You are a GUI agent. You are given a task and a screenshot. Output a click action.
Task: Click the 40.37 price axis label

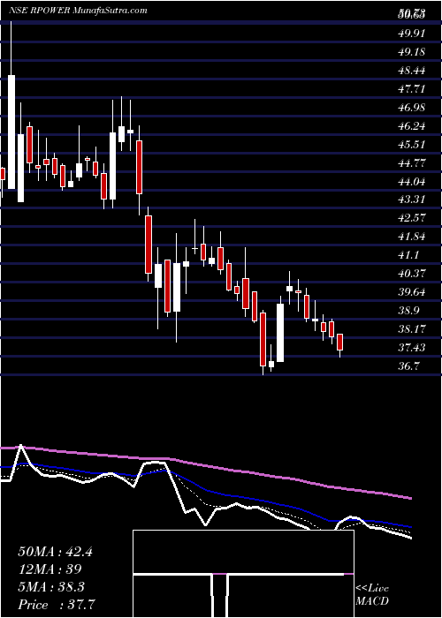pos(411,274)
